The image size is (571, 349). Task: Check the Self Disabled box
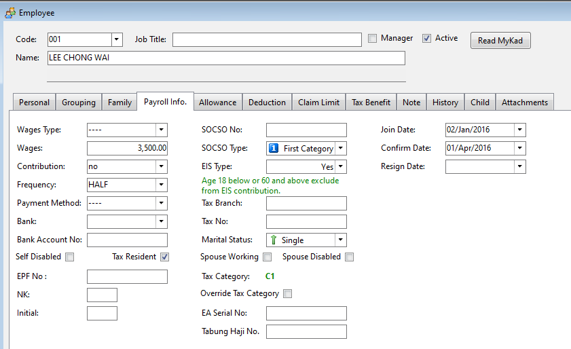[x=69, y=257]
